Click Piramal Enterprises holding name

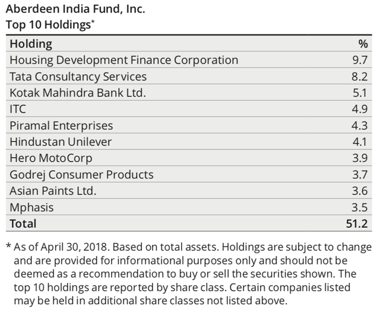[61, 126]
